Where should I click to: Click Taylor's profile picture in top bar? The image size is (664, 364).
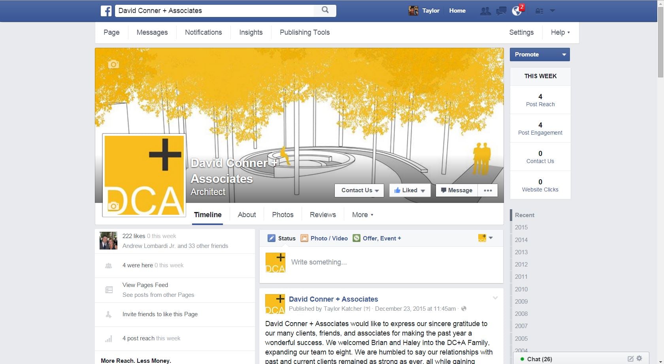pos(413,11)
